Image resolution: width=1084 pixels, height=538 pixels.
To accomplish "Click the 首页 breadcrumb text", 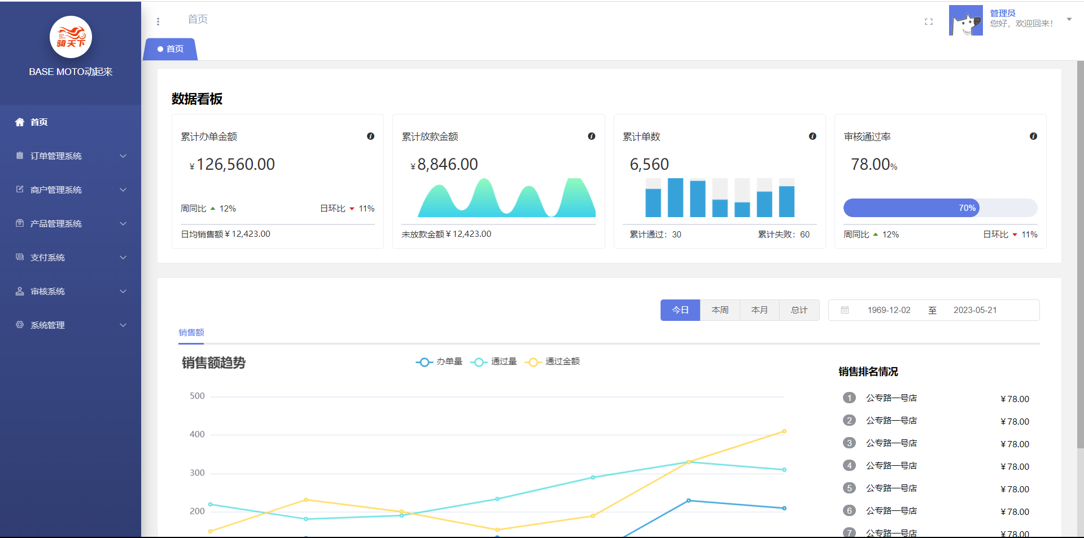I will point(198,19).
